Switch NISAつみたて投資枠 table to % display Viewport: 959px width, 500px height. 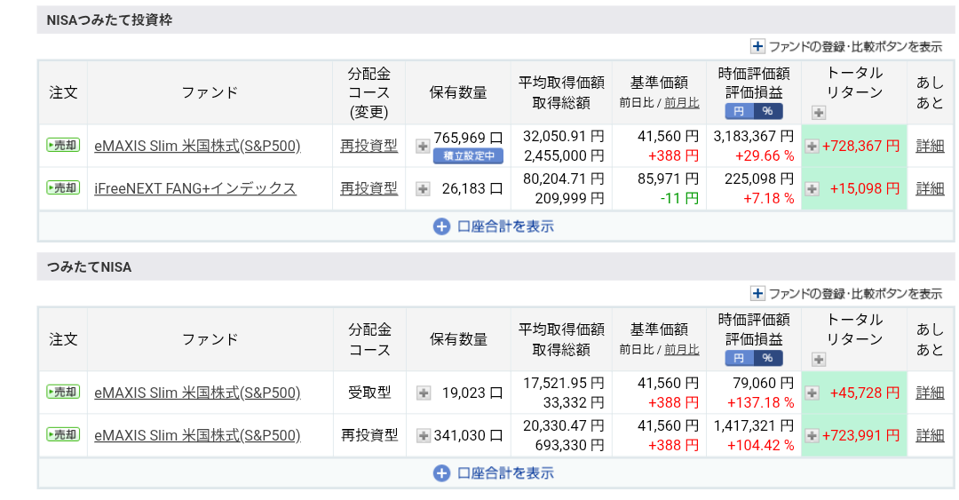pos(767,111)
